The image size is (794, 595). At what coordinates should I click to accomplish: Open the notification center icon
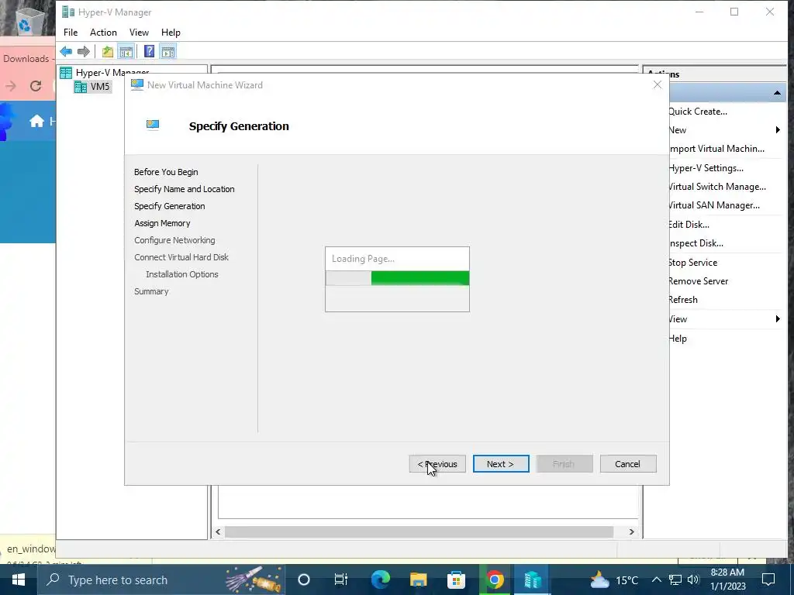pos(768,580)
